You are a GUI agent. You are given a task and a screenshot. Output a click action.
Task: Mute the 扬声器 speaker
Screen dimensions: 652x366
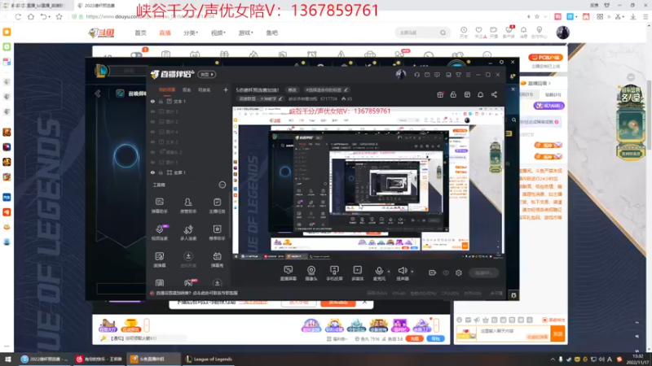pos(402,273)
